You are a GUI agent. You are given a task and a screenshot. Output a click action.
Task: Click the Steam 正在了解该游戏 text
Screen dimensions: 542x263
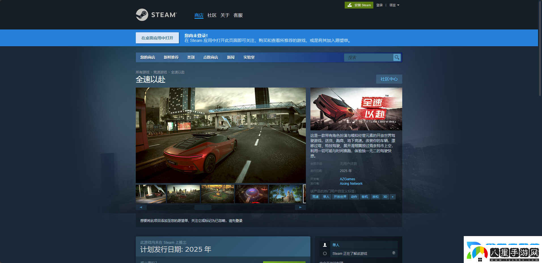coord(350,254)
